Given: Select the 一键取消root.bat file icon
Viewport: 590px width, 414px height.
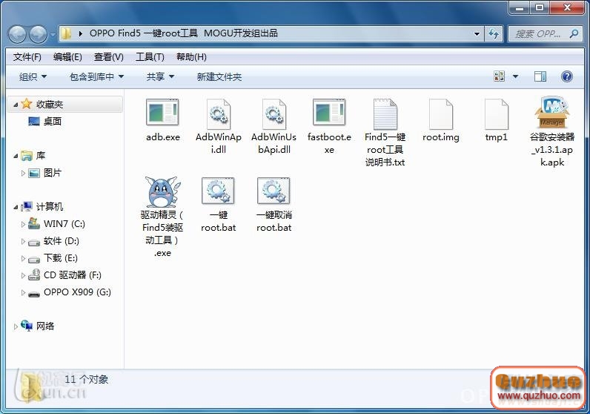Looking at the screenshot, I should [x=274, y=191].
